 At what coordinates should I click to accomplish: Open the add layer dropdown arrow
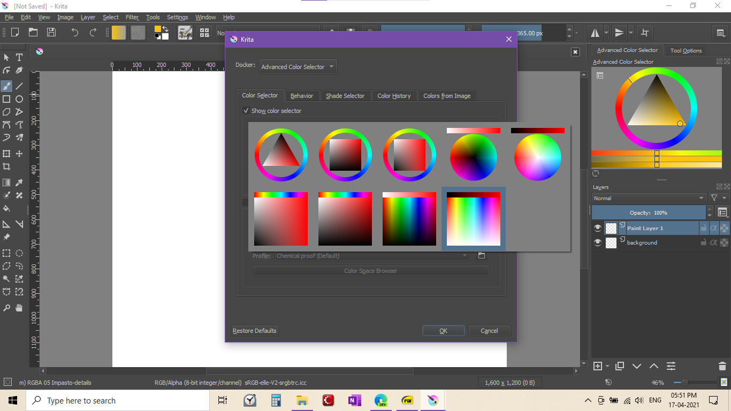[607, 367]
